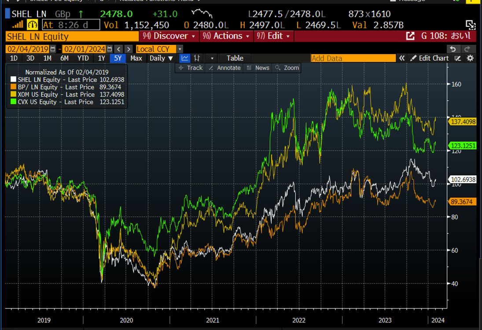Click the Annotate tool
The image size is (482, 330).
224,68
